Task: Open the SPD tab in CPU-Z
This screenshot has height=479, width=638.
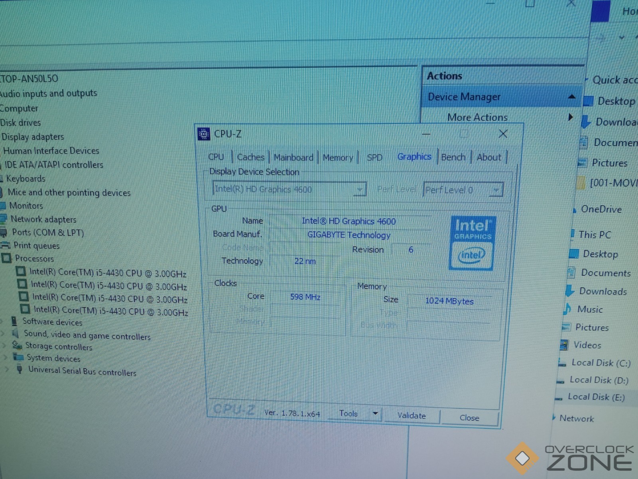Action: point(374,158)
